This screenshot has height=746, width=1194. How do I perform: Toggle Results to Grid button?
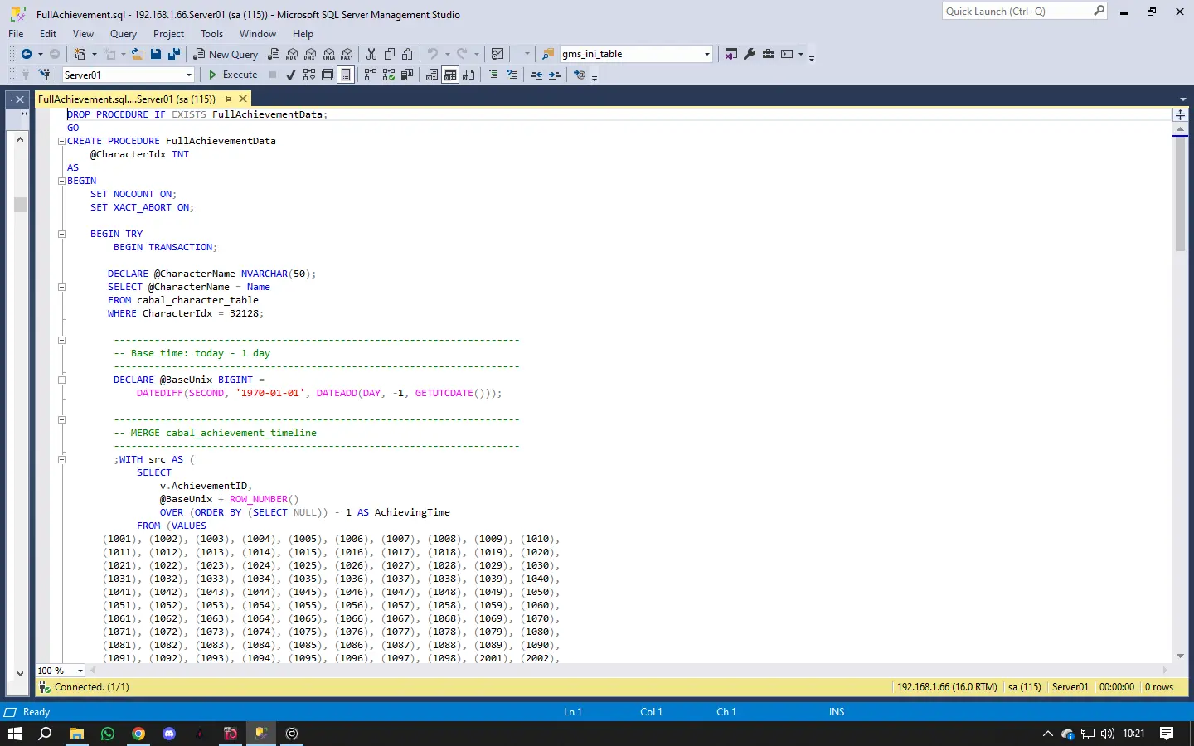pyautogui.click(x=450, y=75)
